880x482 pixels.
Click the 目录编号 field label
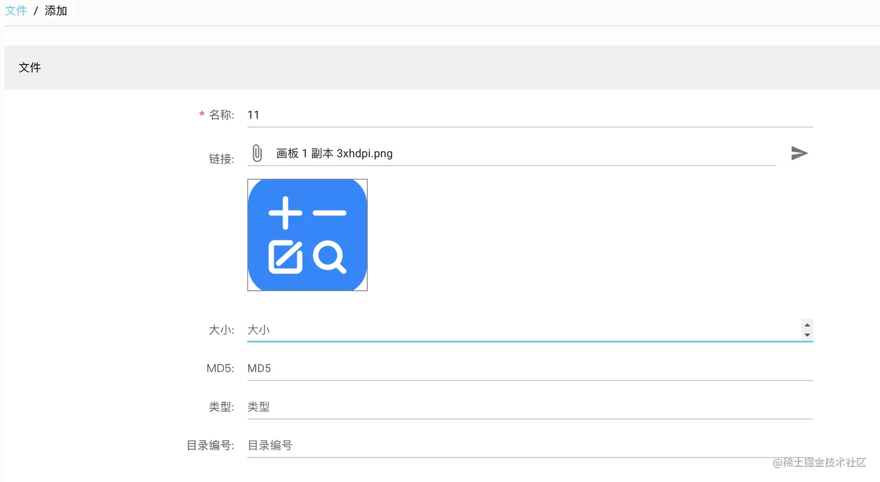coord(210,445)
